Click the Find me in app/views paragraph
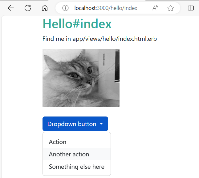Screen dimensions: 199x178 click(99, 39)
